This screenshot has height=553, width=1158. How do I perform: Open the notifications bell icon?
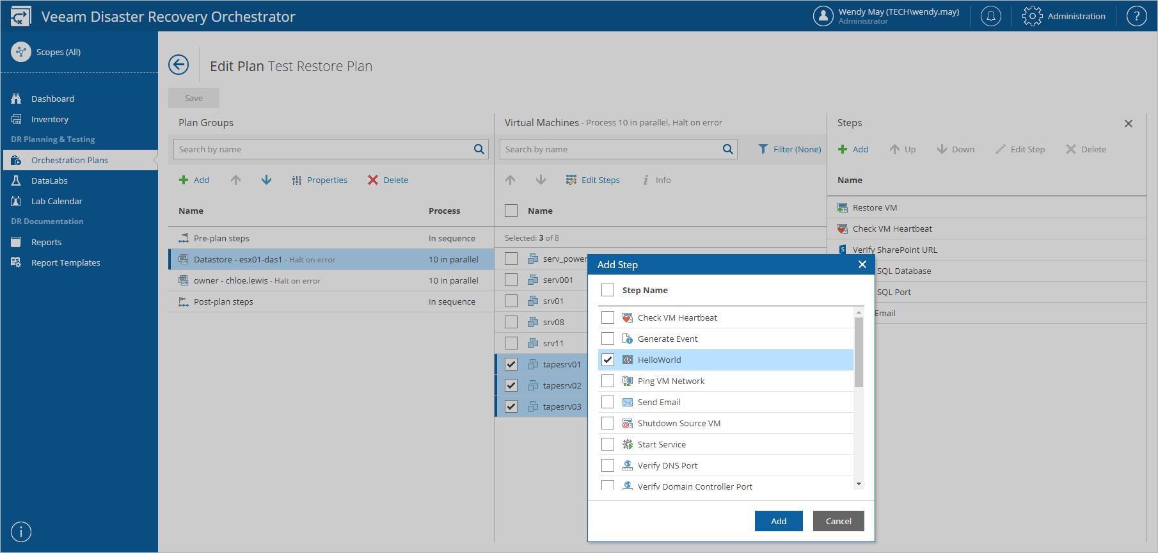click(x=990, y=16)
